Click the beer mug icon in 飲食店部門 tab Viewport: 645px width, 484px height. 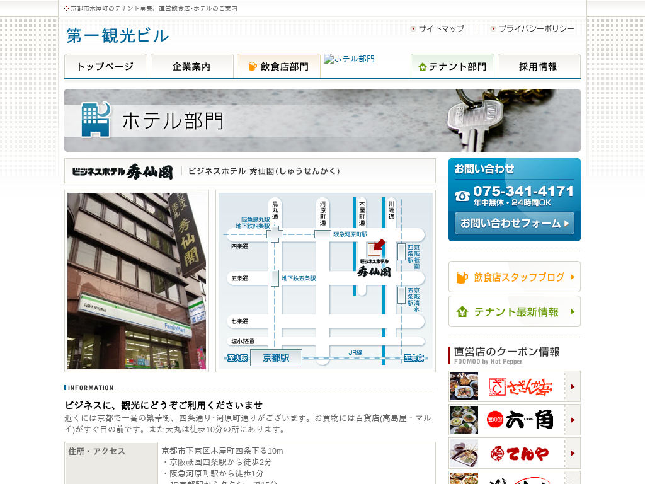point(253,66)
